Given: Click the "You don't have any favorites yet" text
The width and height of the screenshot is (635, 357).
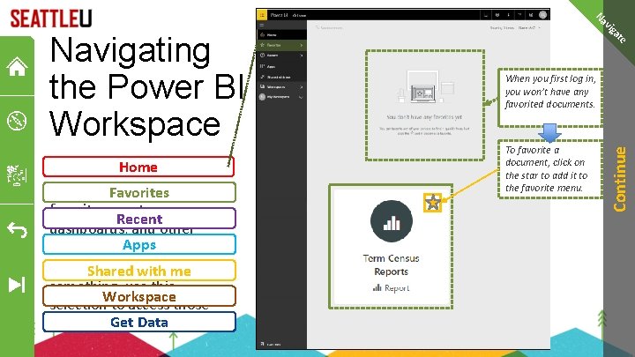Looking at the screenshot, I should click(x=424, y=117).
